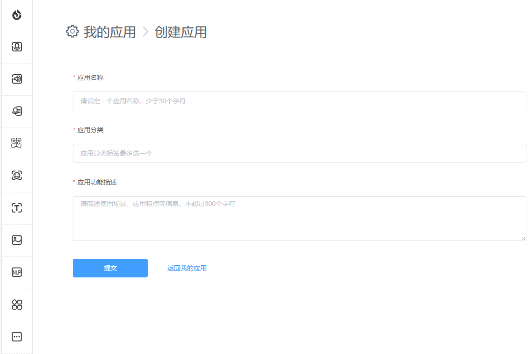This screenshot has width=532, height=354.
Task: Click the 返回我的应用 link
Action: 187,268
